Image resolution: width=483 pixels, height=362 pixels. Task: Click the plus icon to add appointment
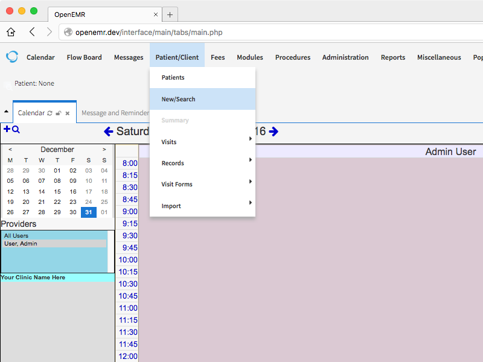[7, 129]
